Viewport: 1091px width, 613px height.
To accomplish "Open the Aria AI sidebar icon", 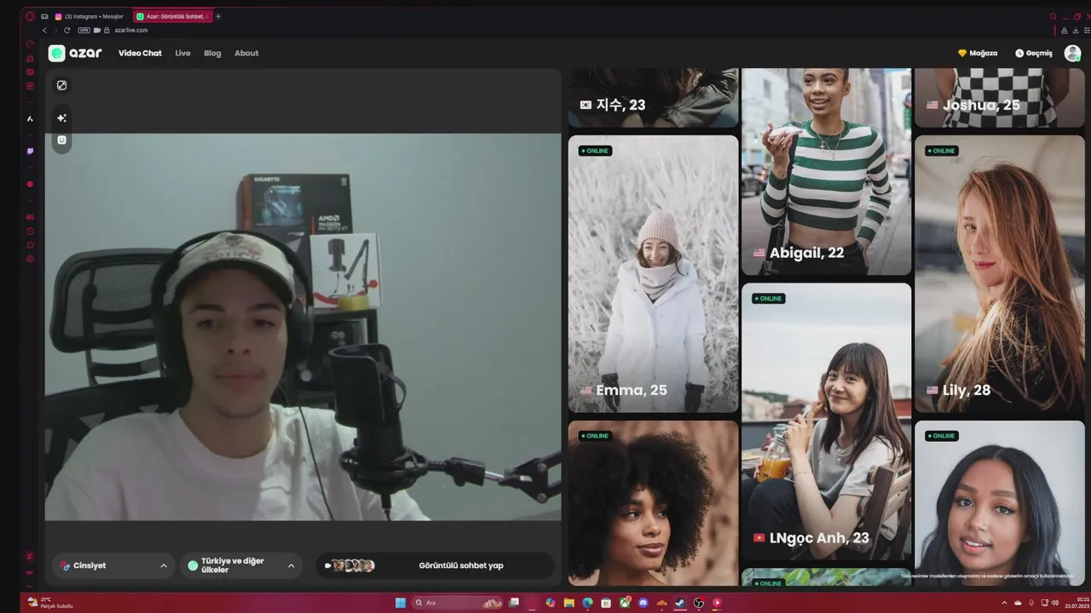I will 30,118.
